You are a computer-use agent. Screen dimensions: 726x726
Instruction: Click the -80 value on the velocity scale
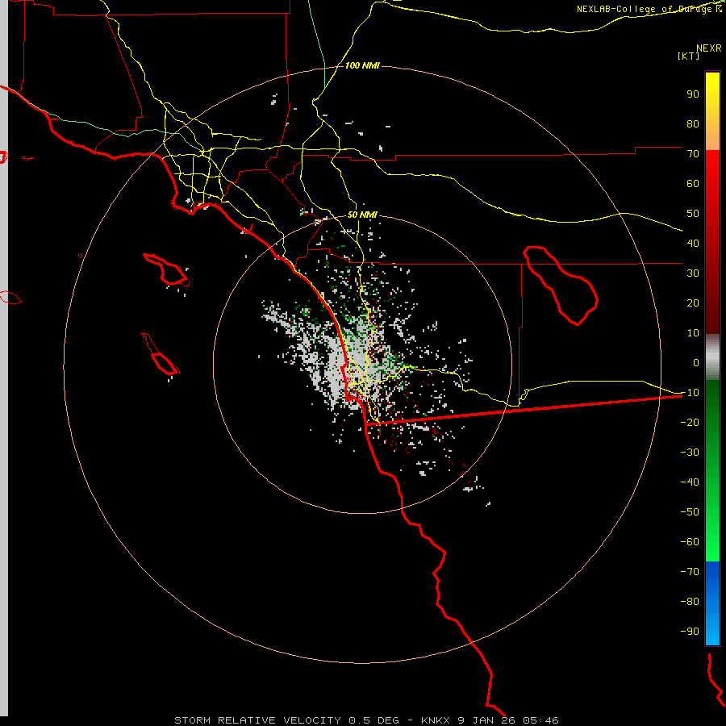pos(690,602)
